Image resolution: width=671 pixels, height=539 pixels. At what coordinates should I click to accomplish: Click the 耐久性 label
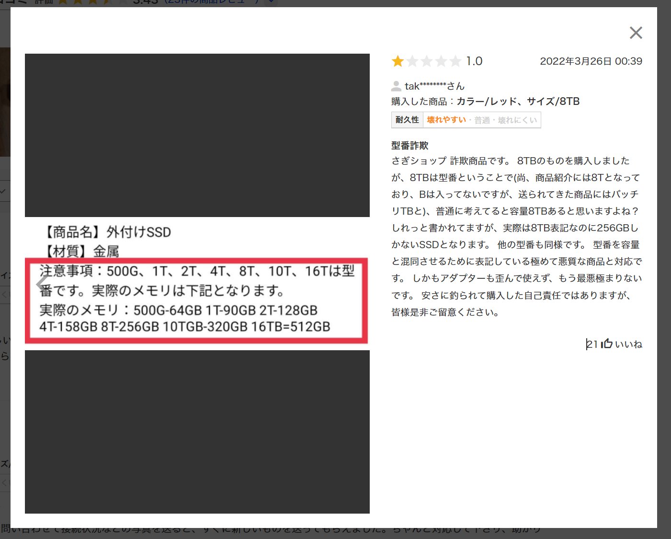[x=407, y=120]
